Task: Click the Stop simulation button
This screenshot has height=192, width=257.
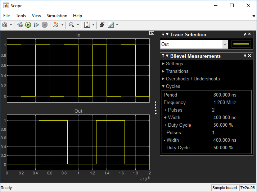Action: coord(45,25)
